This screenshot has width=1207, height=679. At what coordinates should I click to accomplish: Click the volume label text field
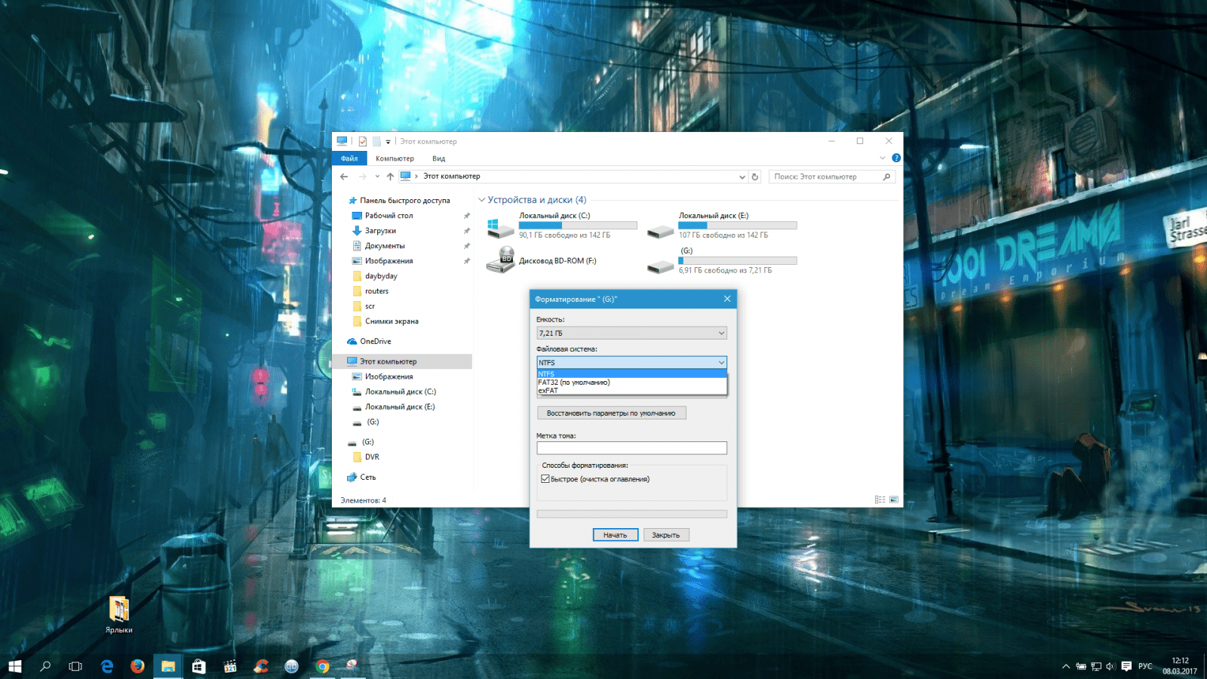(x=631, y=448)
